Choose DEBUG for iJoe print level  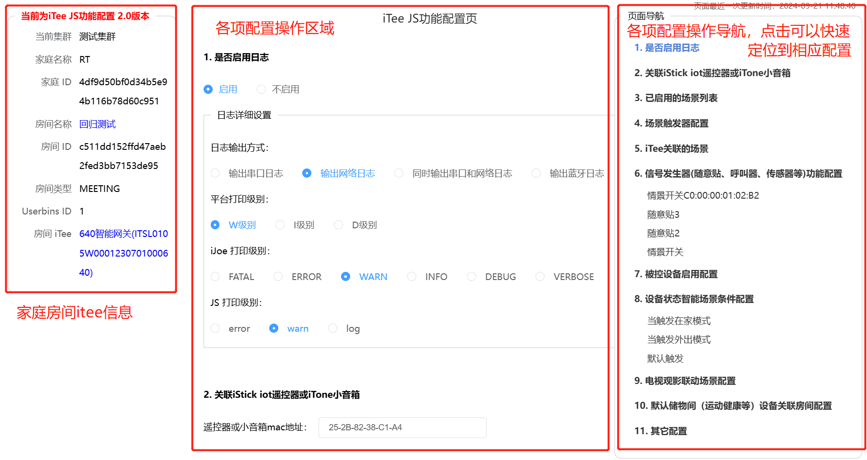tap(472, 277)
